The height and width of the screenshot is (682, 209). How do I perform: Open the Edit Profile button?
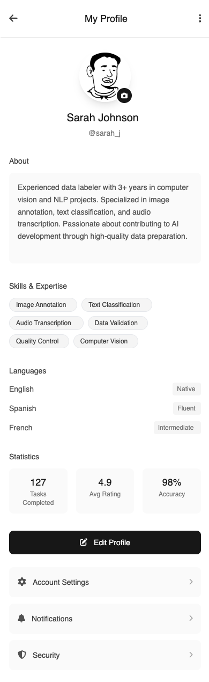pyautogui.click(x=105, y=542)
